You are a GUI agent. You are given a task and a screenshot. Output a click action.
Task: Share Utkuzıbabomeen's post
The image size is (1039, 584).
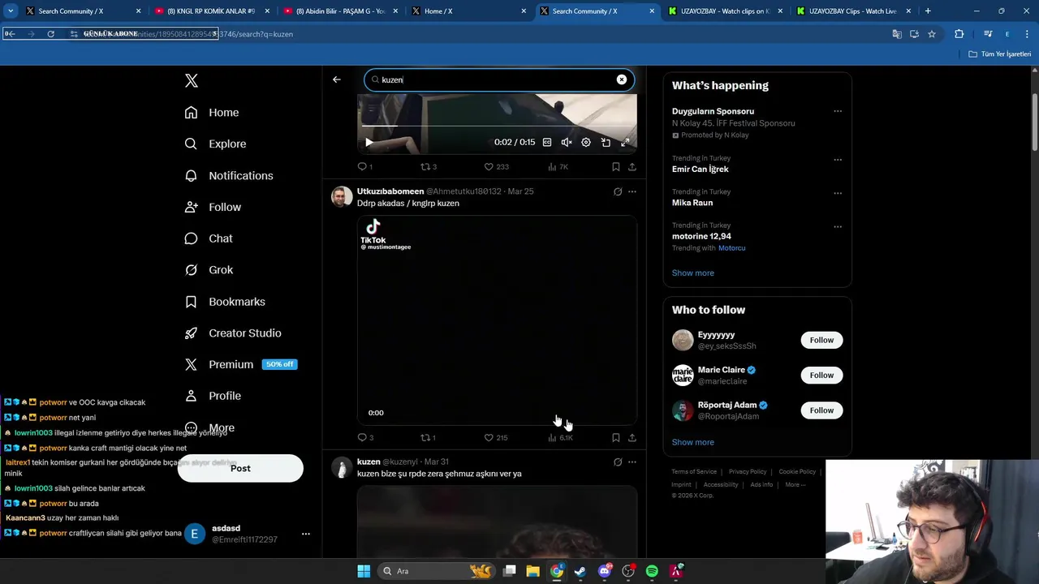[x=632, y=437]
